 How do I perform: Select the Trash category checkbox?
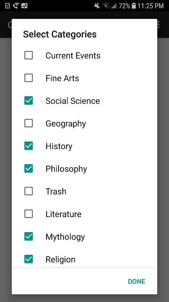(x=29, y=191)
